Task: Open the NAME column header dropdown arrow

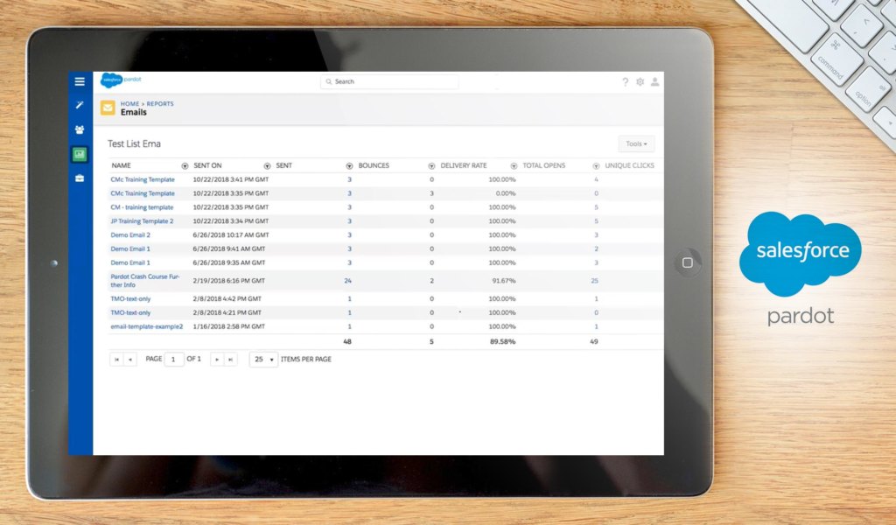Action: [185, 165]
